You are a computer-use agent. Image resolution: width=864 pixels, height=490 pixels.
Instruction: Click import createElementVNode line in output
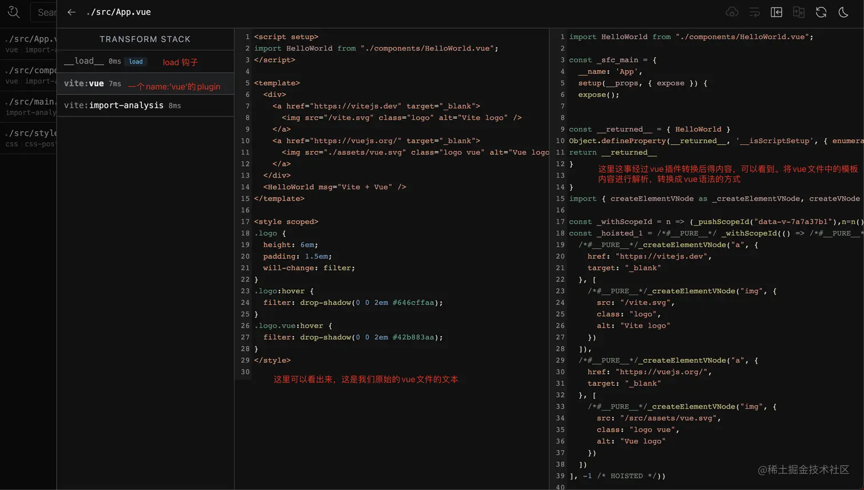pos(714,198)
